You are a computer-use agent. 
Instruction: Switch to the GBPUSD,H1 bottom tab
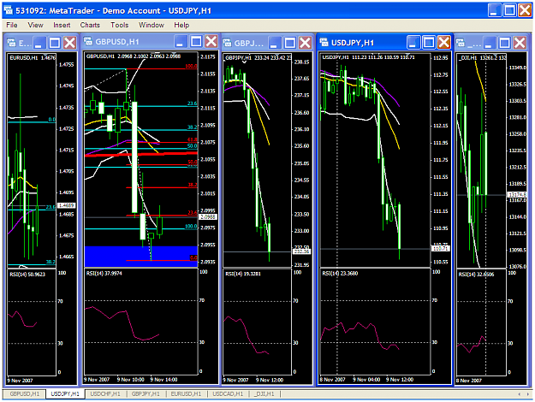[24, 393]
